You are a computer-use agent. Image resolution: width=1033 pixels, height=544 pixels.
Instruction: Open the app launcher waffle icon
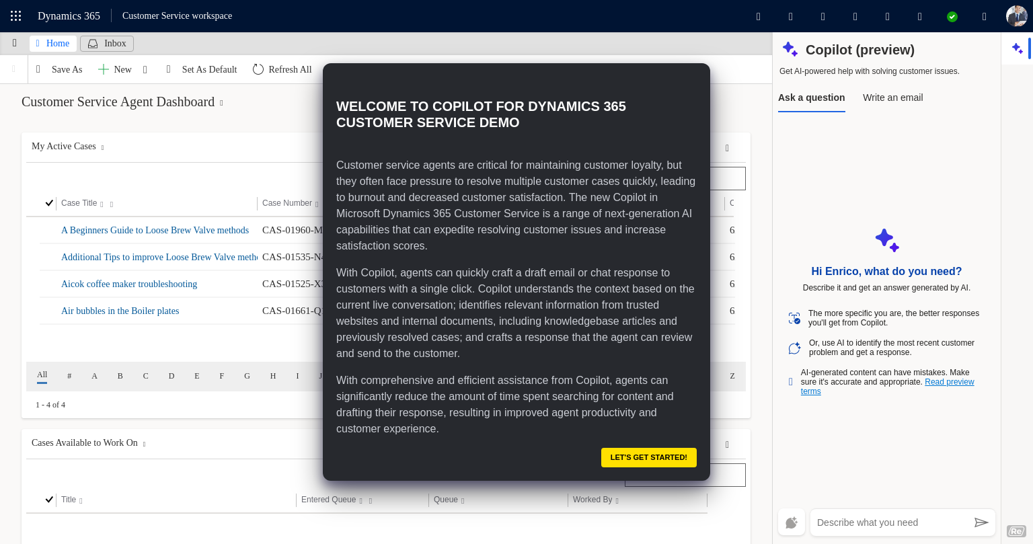(x=16, y=16)
